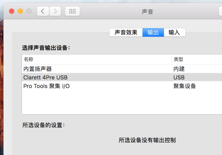Select the 输出 tab
The image size is (222, 155).
click(x=153, y=33)
